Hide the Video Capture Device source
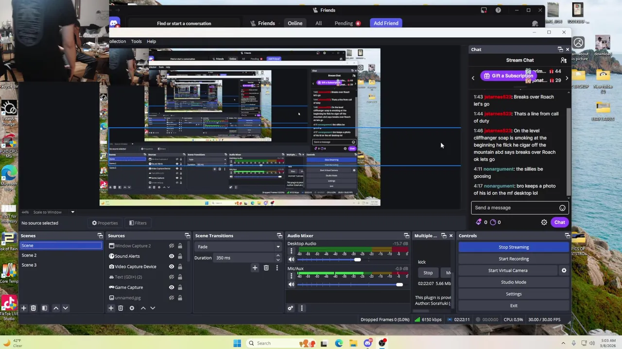The height and width of the screenshot is (349, 622). (172, 267)
